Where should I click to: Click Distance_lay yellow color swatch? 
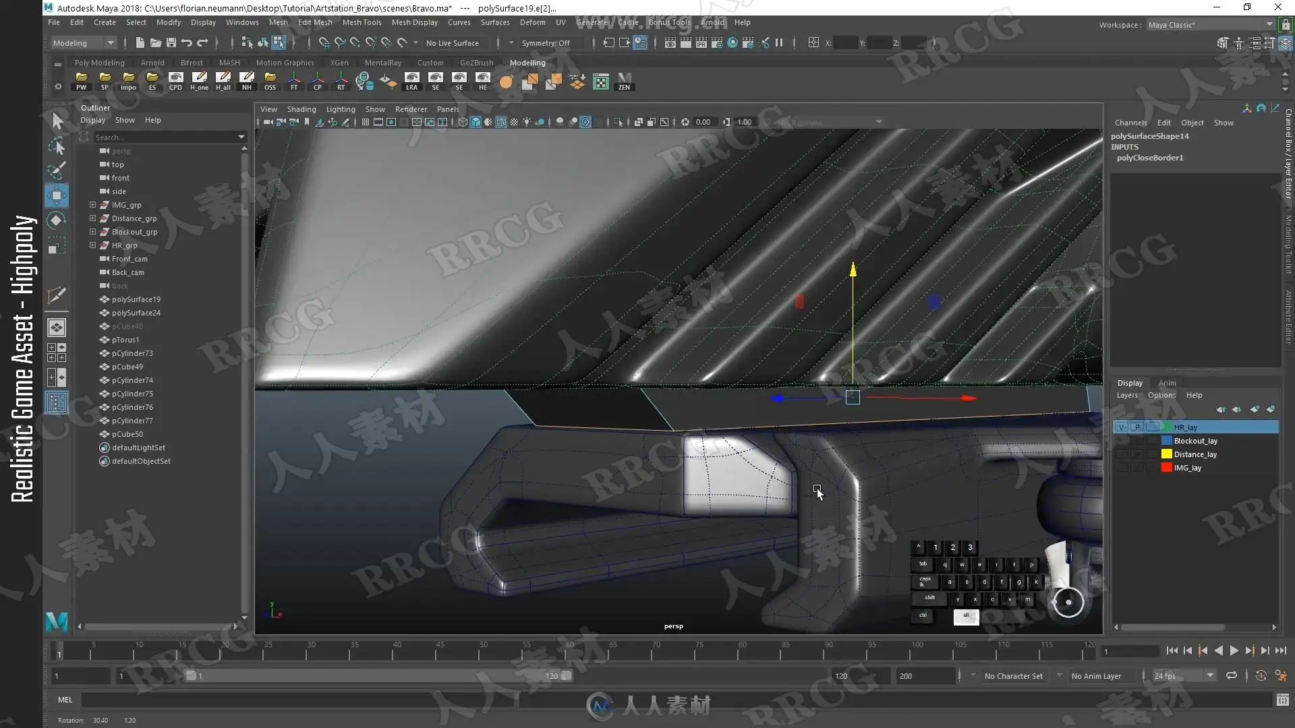(x=1166, y=454)
